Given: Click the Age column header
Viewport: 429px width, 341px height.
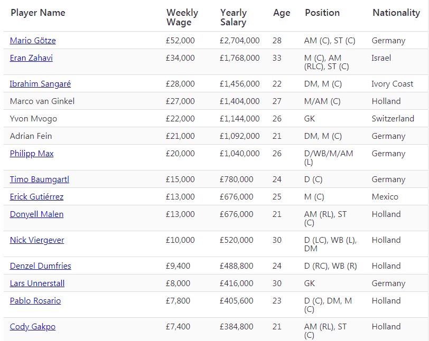Looking at the screenshot, I should [x=282, y=13].
